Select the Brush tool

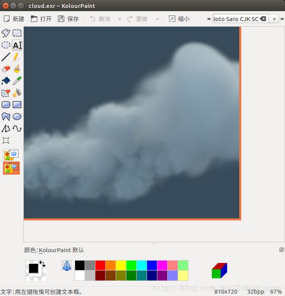(x=17, y=69)
